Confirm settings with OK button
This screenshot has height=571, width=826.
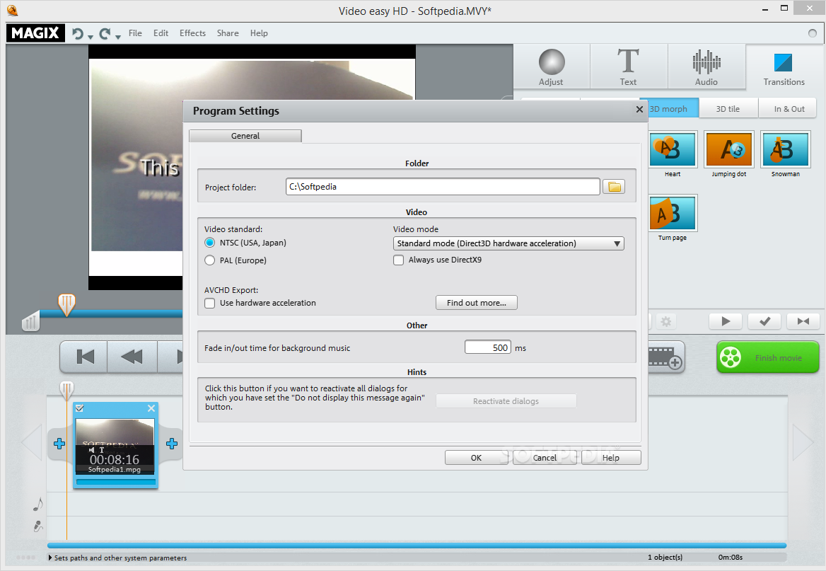tap(476, 458)
